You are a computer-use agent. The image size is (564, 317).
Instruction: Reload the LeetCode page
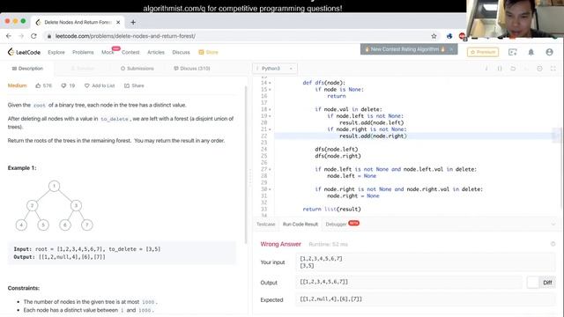[x=33, y=36]
